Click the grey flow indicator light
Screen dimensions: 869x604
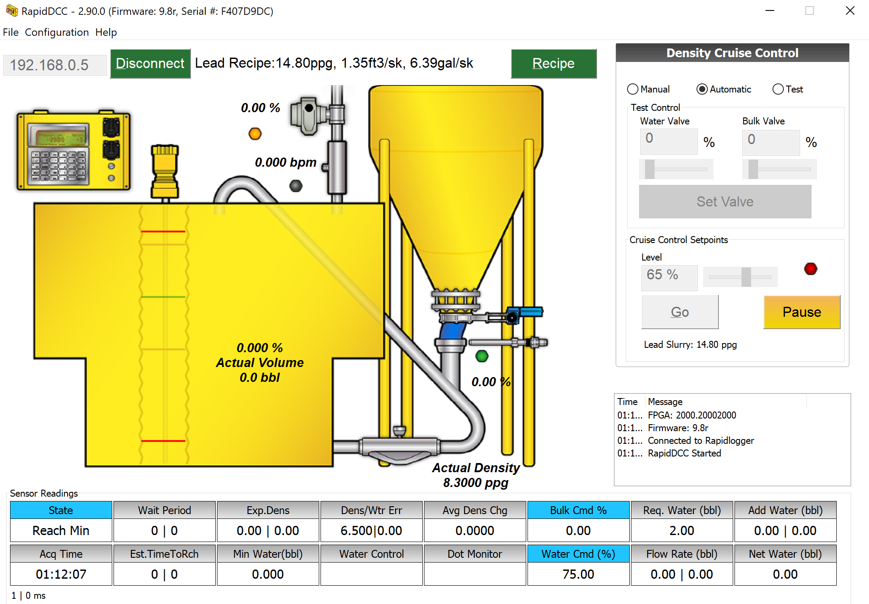(x=296, y=186)
